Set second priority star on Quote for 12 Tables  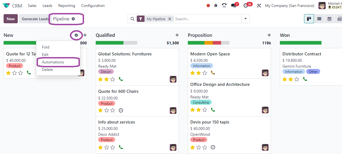tap(14, 73)
